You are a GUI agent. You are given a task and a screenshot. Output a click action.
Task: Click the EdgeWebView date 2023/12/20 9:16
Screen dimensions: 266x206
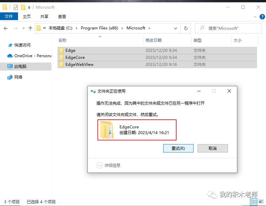tap(161, 65)
